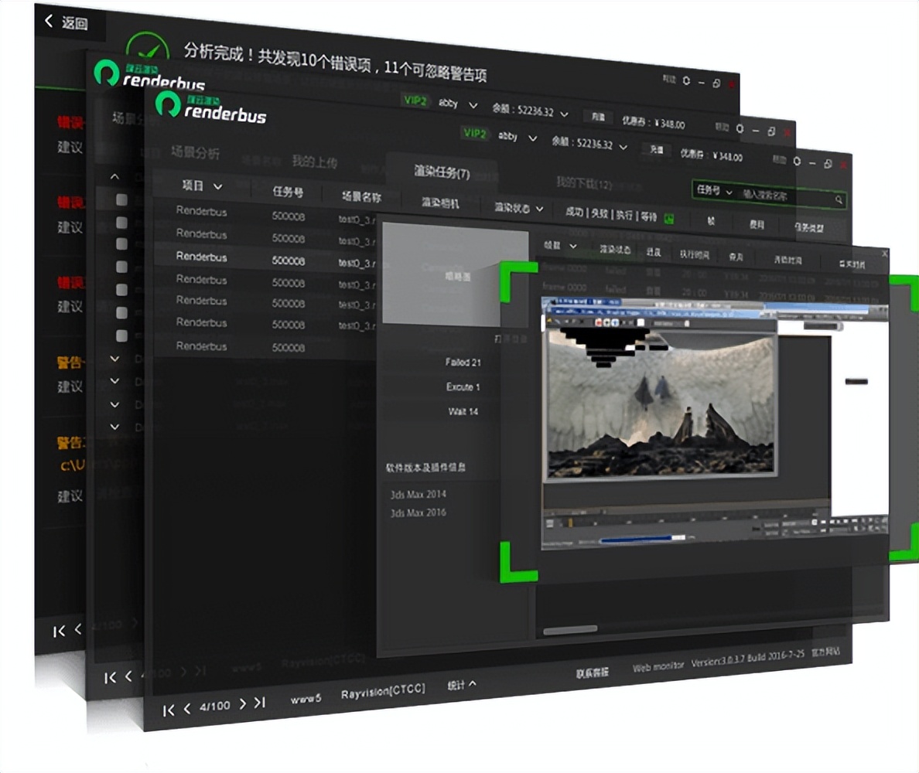The height and width of the screenshot is (773, 919).
Task: Jump to first page in frontmost window pagination
Action: coord(168,710)
